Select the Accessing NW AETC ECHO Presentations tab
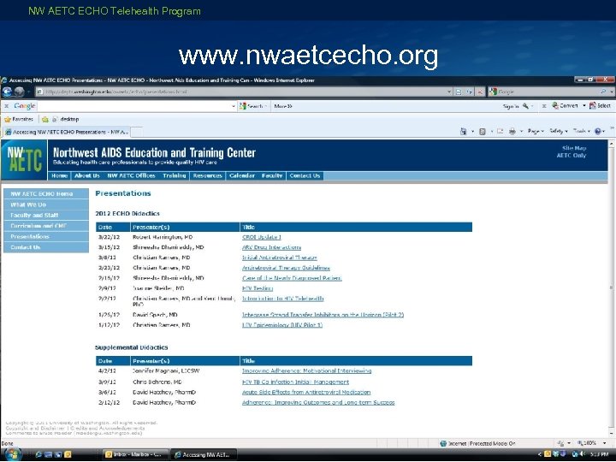This screenshot has height=462, width=616. [x=67, y=132]
